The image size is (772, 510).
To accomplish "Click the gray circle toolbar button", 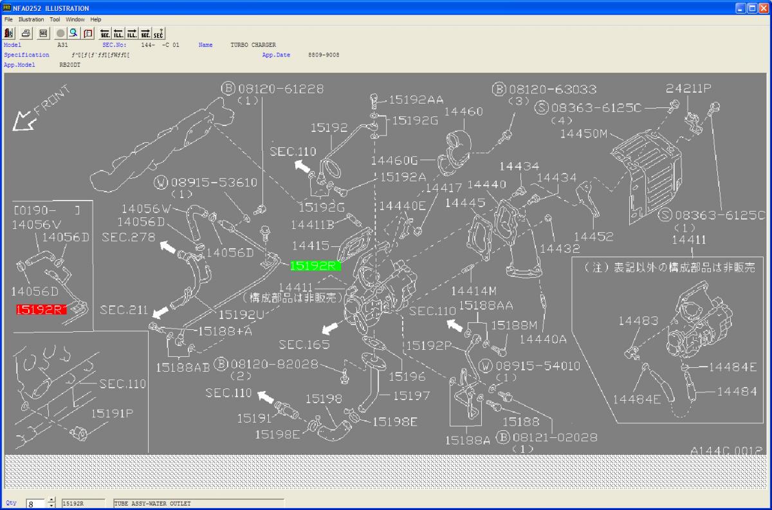I will tap(60, 33).
